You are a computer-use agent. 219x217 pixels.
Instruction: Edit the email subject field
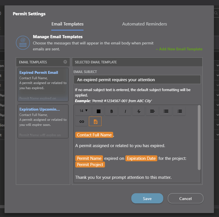tap(137, 80)
